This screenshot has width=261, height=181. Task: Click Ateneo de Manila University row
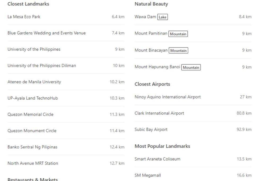coord(66,82)
